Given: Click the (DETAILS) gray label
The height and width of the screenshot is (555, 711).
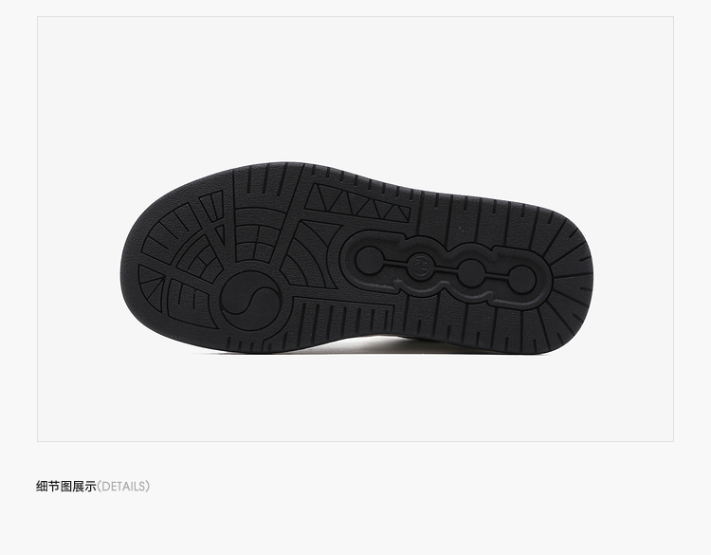Looking at the screenshot, I should pyautogui.click(x=123, y=487).
